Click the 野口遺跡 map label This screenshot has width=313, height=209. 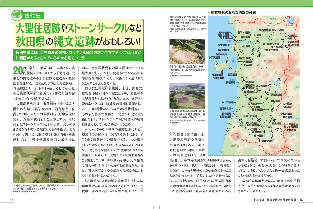pos(275,101)
